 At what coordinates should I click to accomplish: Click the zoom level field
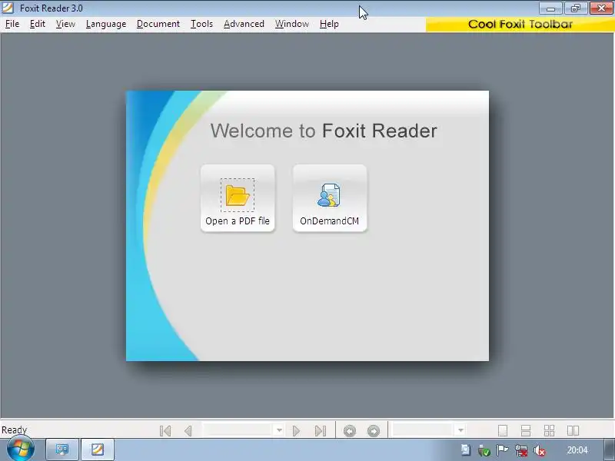[423, 430]
